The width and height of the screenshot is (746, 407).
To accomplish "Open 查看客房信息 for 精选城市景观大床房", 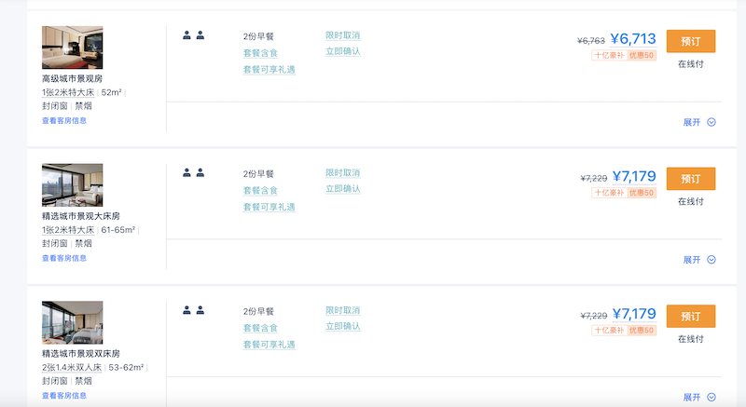I will [64, 258].
